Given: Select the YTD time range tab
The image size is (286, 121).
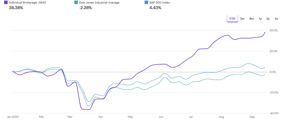Looking at the screenshot, I should click(x=232, y=19).
